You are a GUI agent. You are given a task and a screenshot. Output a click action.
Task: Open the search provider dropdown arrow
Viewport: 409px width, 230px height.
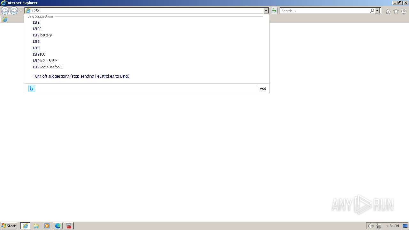[x=377, y=11]
